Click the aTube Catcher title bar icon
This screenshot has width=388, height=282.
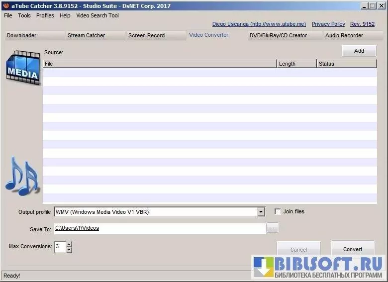pyautogui.click(x=6, y=5)
